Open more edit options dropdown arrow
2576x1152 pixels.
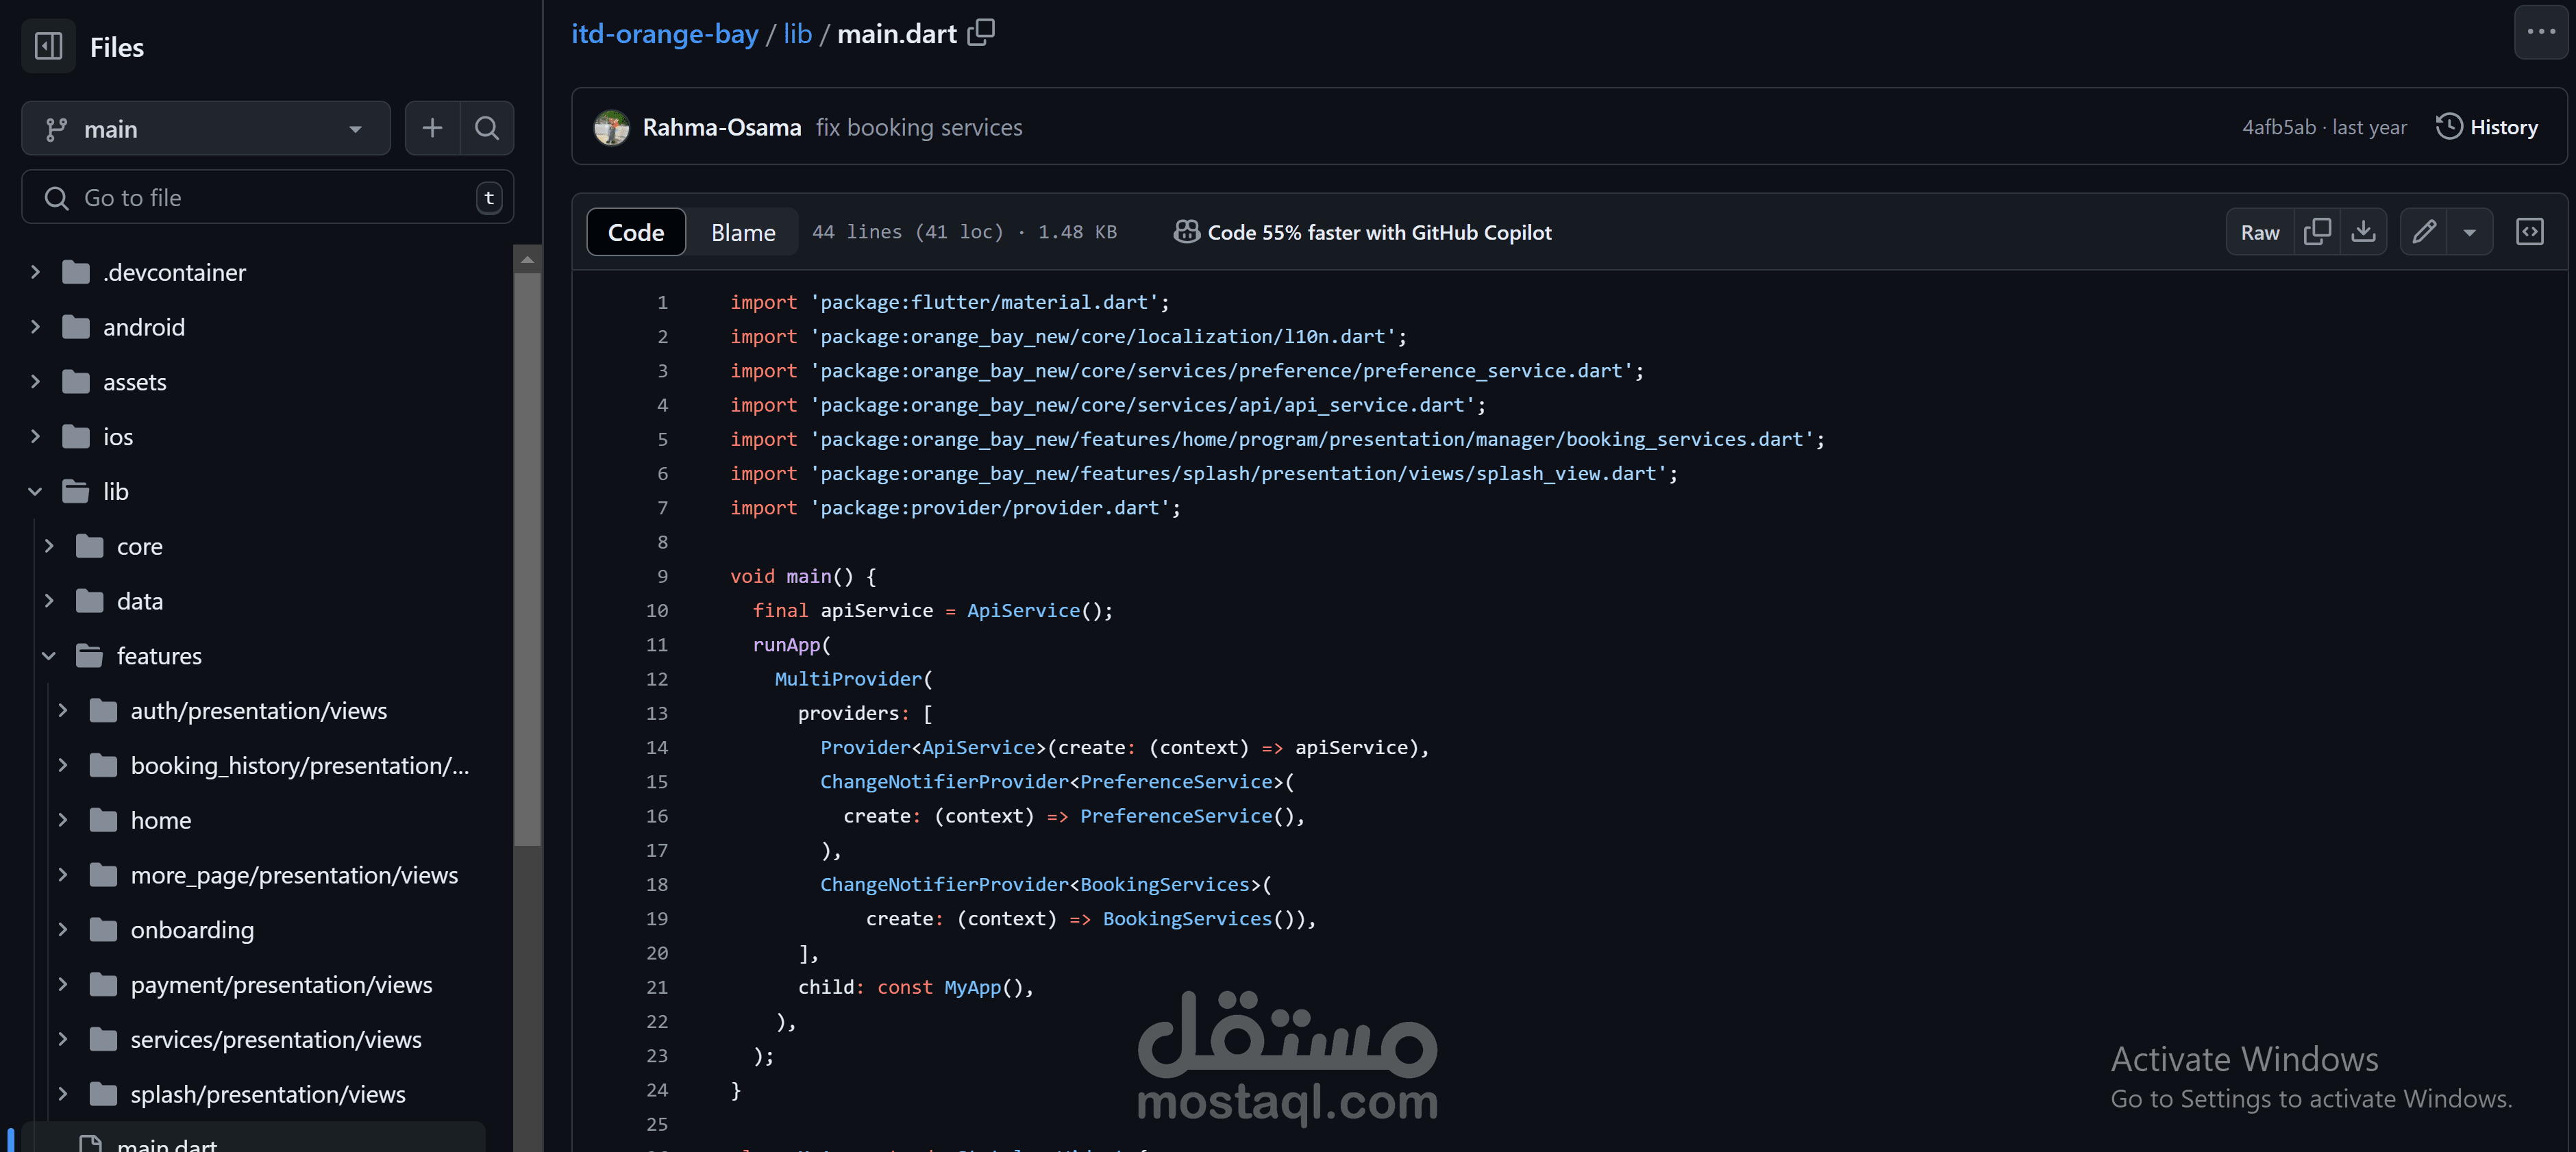pyautogui.click(x=2470, y=232)
